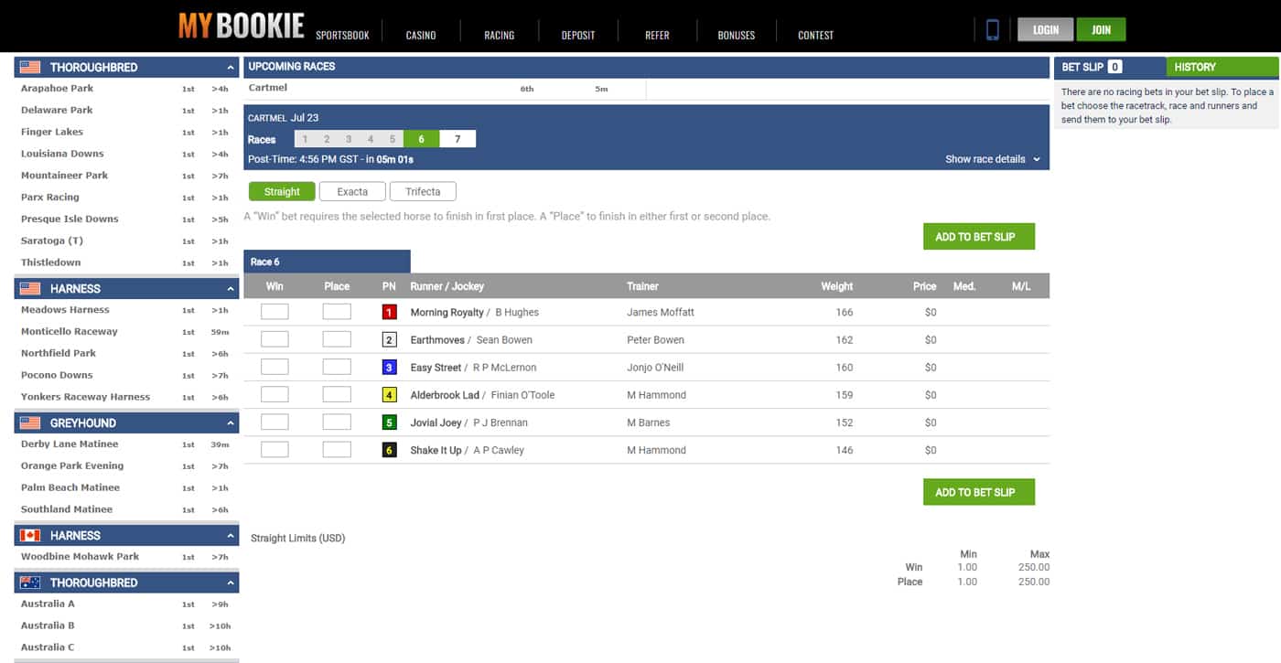Open the Casino menu

421,35
